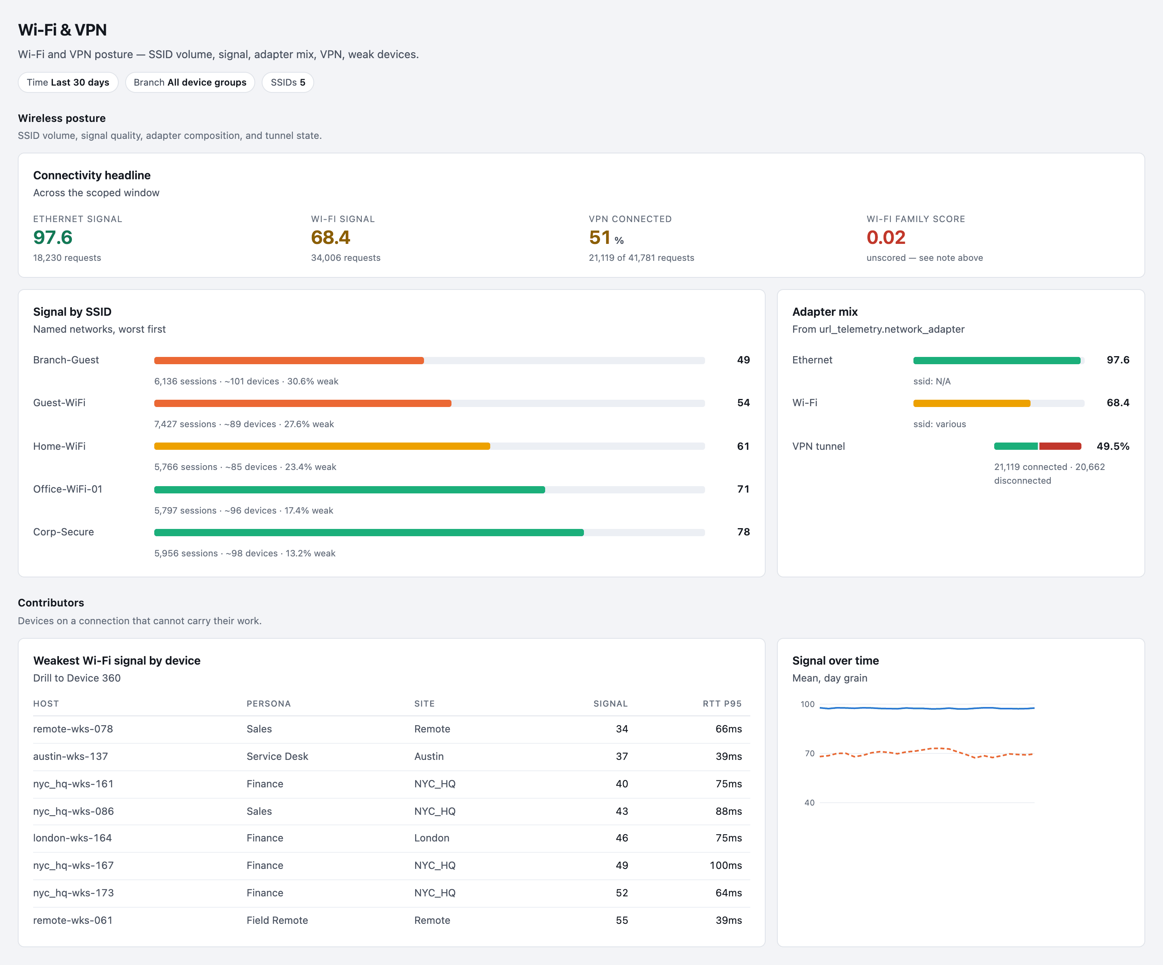Select the Guest-WiFi signal bar
Image resolution: width=1163 pixels, height=965 pixels.
pyautogui.click(x=429, y=403)
